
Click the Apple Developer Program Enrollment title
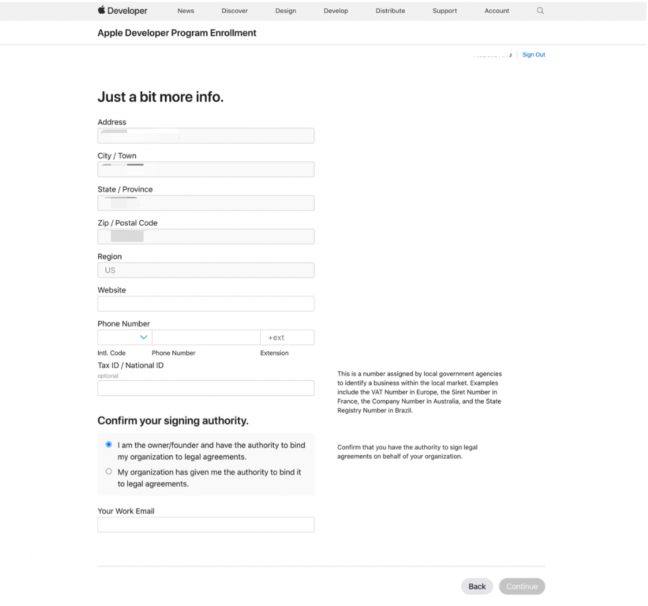(177, 33)
